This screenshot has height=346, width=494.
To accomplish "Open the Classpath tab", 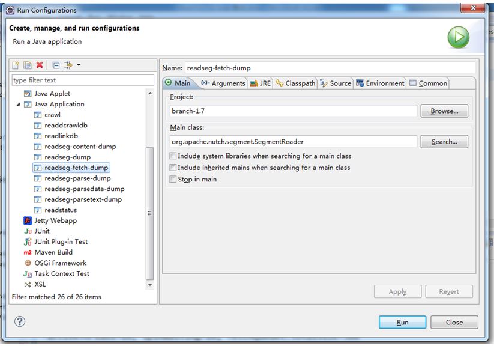I will [295, 83].
